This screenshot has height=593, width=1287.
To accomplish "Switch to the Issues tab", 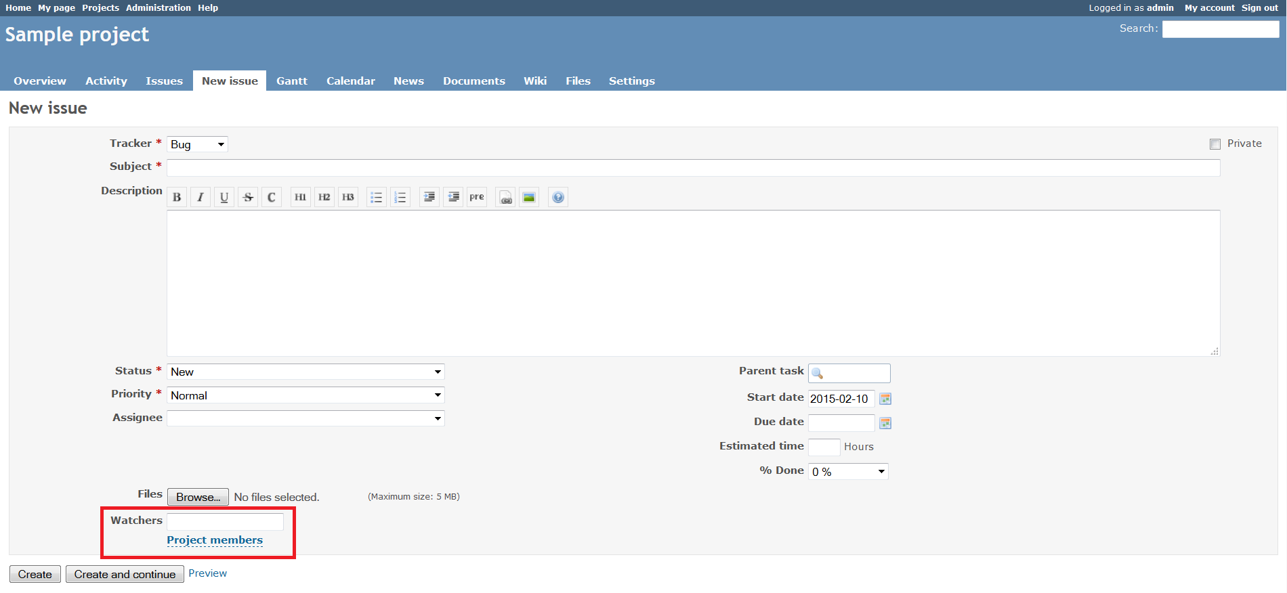I will pos(165,81).
